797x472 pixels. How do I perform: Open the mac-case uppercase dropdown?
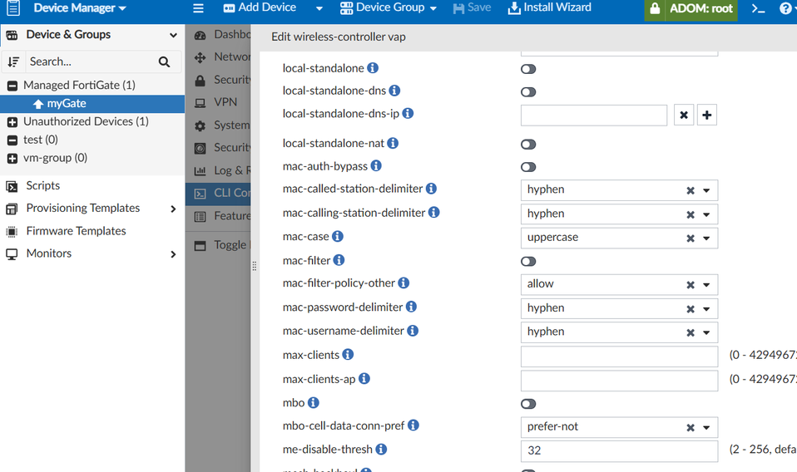click(706, 238)
